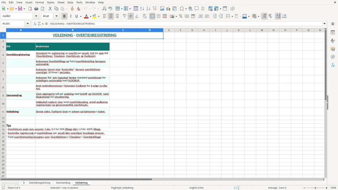Viewport: 338px width, 190px height.
Task: Toggle Wrap Text
Action: click(145, 16)
